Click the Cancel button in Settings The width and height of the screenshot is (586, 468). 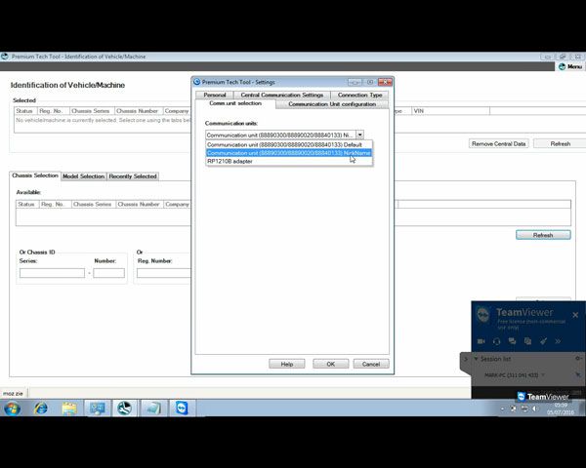click(370, 364)
